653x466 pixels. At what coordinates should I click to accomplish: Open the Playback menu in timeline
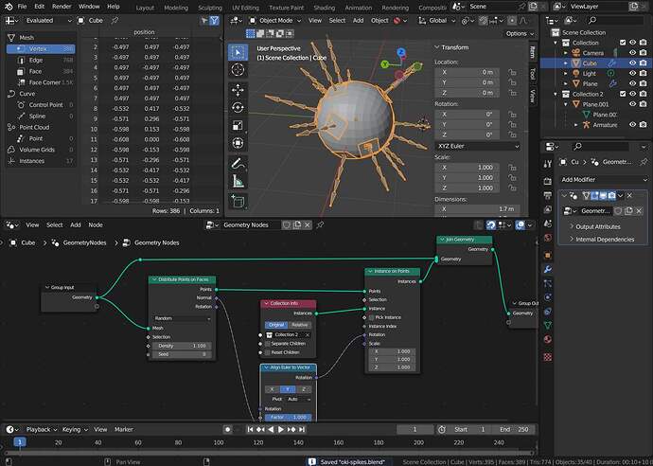tap(42, 429)
